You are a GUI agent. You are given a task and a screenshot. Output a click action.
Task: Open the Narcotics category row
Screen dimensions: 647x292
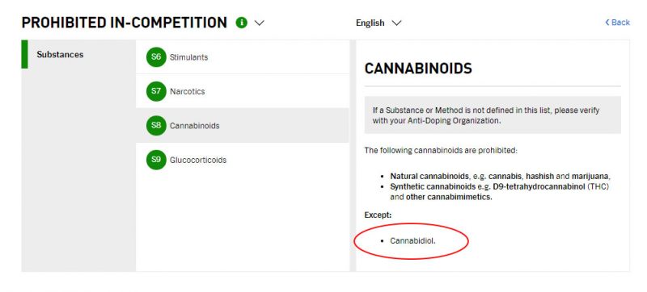click(242, 91)
